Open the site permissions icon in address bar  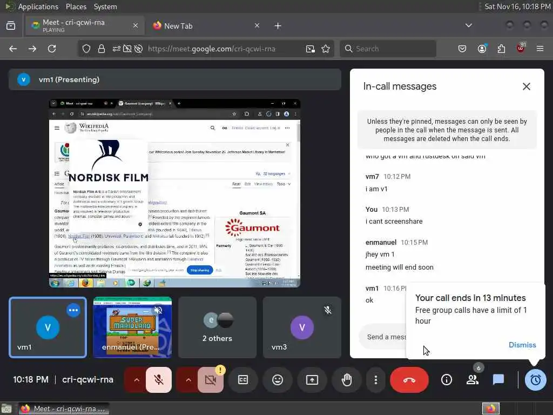[117, 49]
